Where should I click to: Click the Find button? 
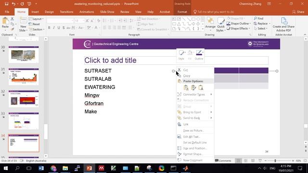click(x=258, y=18)
